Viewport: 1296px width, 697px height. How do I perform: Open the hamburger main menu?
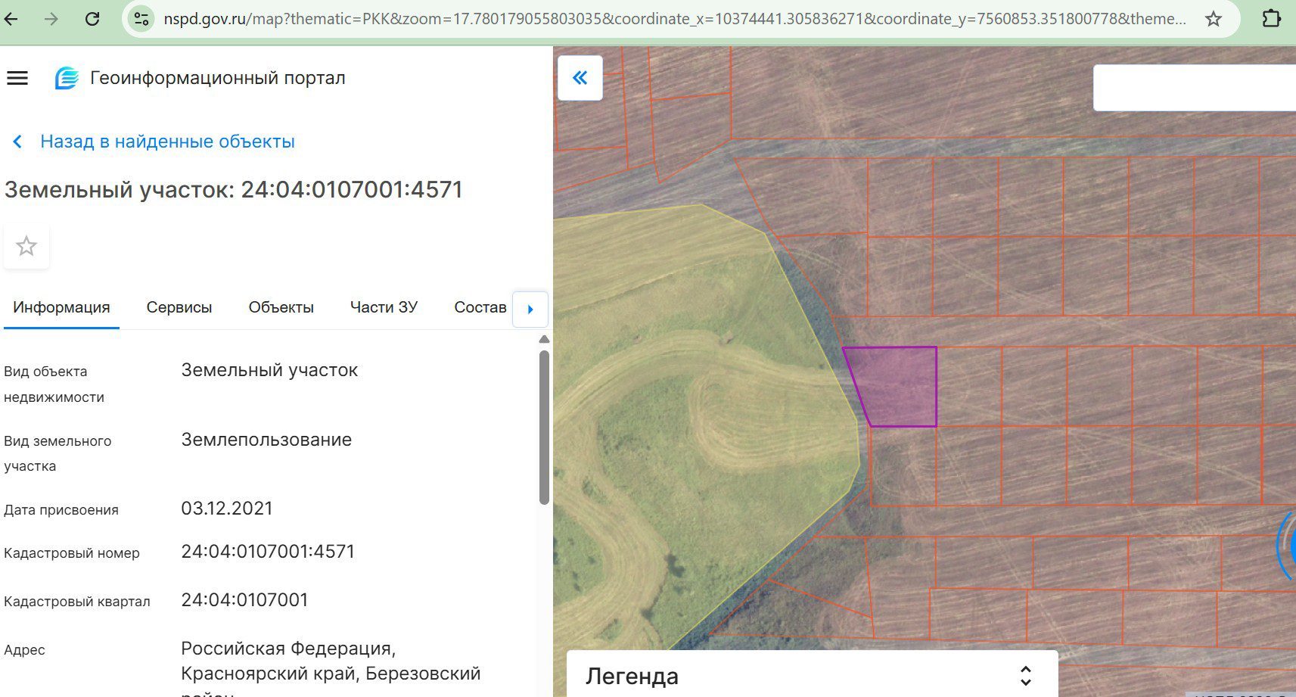[17, 78]
